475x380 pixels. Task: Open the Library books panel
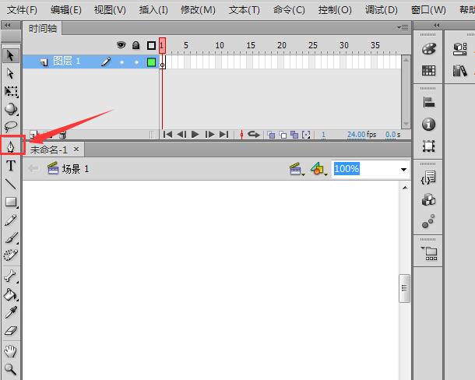460,71
